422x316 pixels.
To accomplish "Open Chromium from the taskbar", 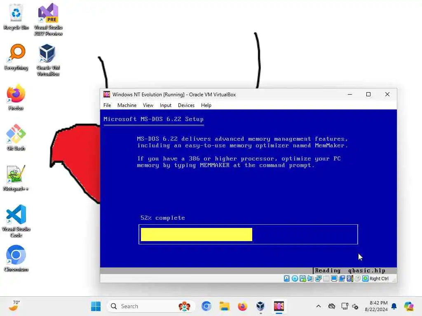I will pos(206,306).
